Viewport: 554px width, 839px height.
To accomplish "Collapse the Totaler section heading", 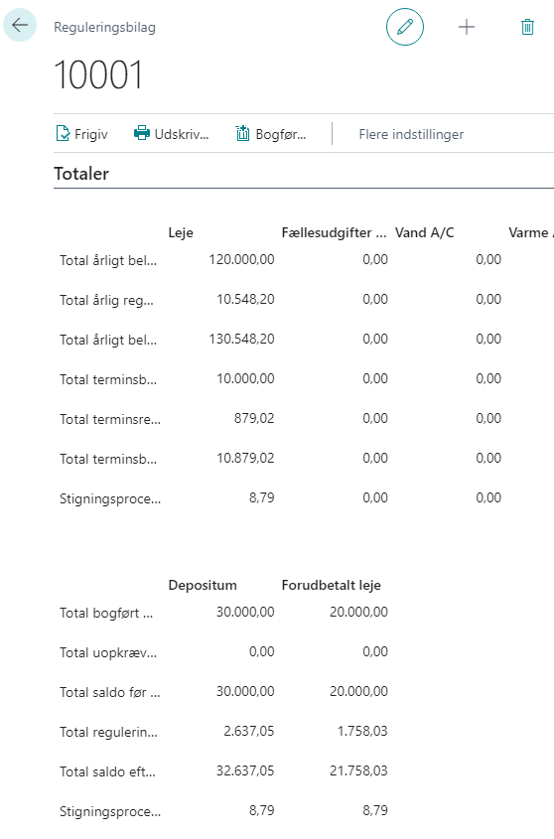I will (x=81, y=174).
